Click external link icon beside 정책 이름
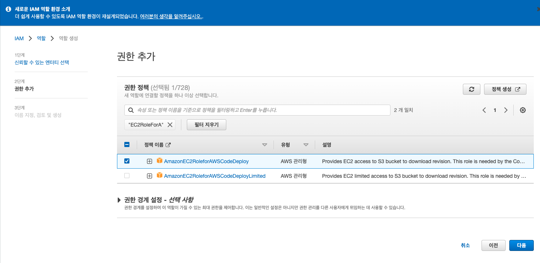The height and width of the screenshot is (263, 540). 168,145
